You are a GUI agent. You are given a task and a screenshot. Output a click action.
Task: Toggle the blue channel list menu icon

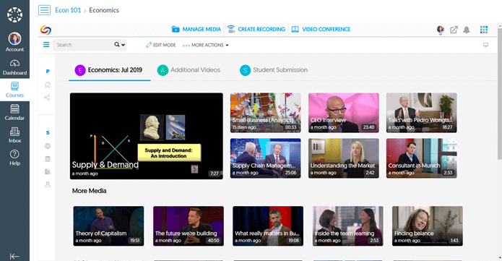46,45
